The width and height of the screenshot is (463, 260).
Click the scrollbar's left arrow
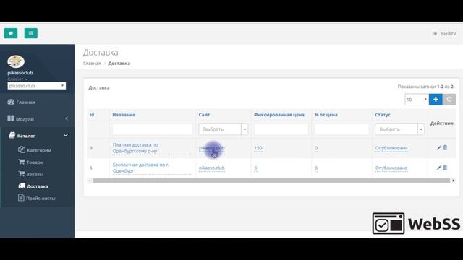[x=90, y=181]
